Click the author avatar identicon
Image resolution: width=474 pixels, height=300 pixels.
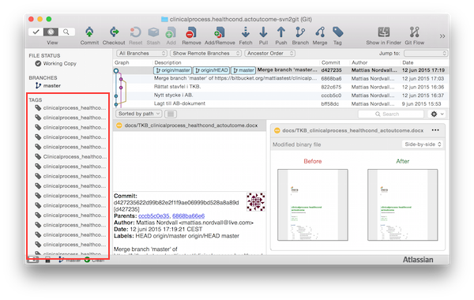255,202
